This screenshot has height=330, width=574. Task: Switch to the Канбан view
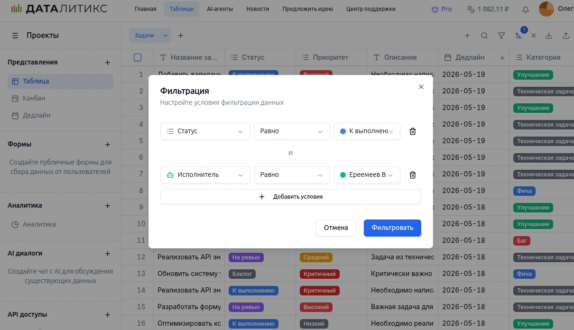tap(34, 98)
